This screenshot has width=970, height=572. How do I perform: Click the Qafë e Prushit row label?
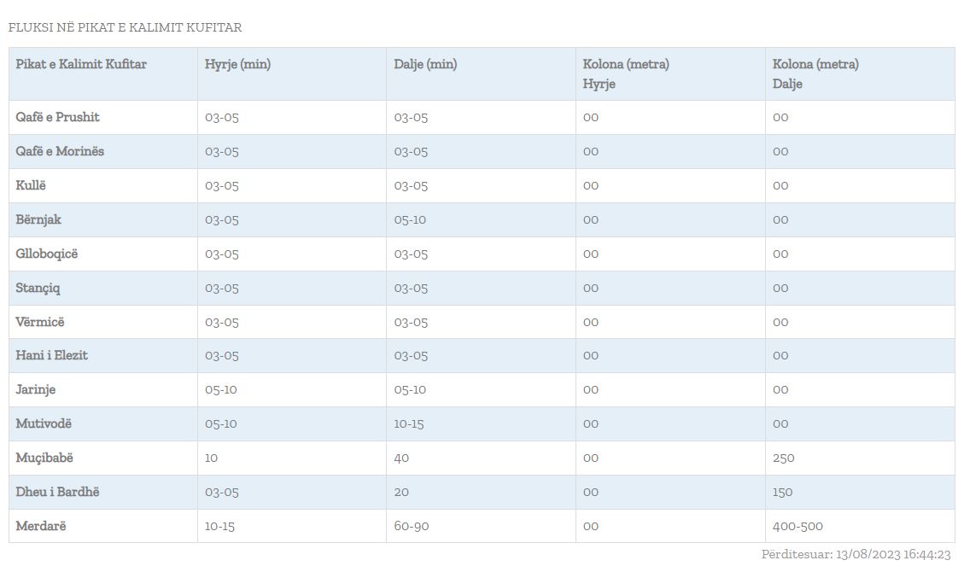pos(57,117)
